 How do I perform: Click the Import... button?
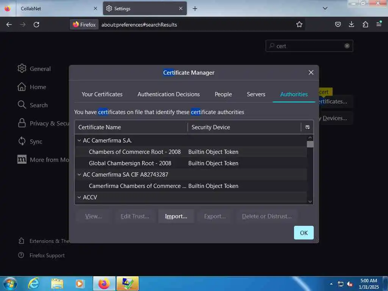(x=176, y=216)
